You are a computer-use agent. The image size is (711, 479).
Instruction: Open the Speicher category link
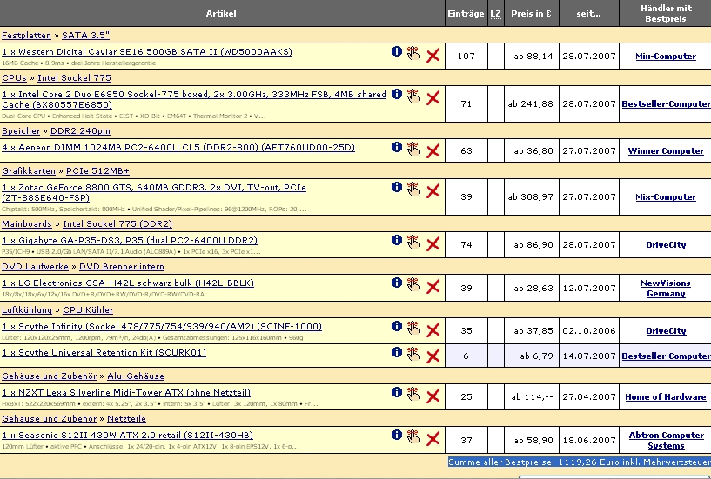[x=21, y=131]
